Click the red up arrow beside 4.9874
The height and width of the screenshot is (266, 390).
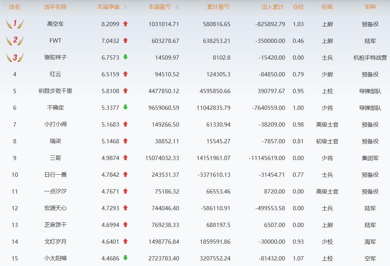(x=126, y=158)
